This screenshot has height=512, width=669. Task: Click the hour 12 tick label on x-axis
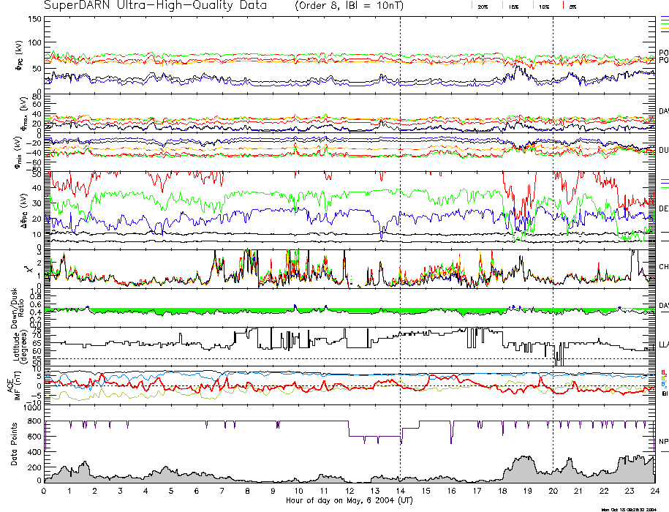pos(349,492)
